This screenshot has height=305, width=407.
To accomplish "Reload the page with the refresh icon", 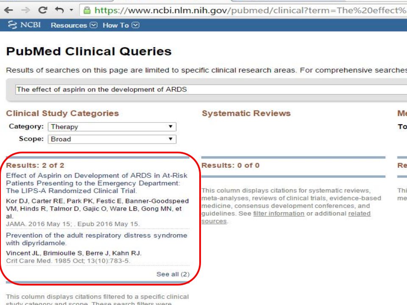I will pyautogui.click(x=42, y=10).
